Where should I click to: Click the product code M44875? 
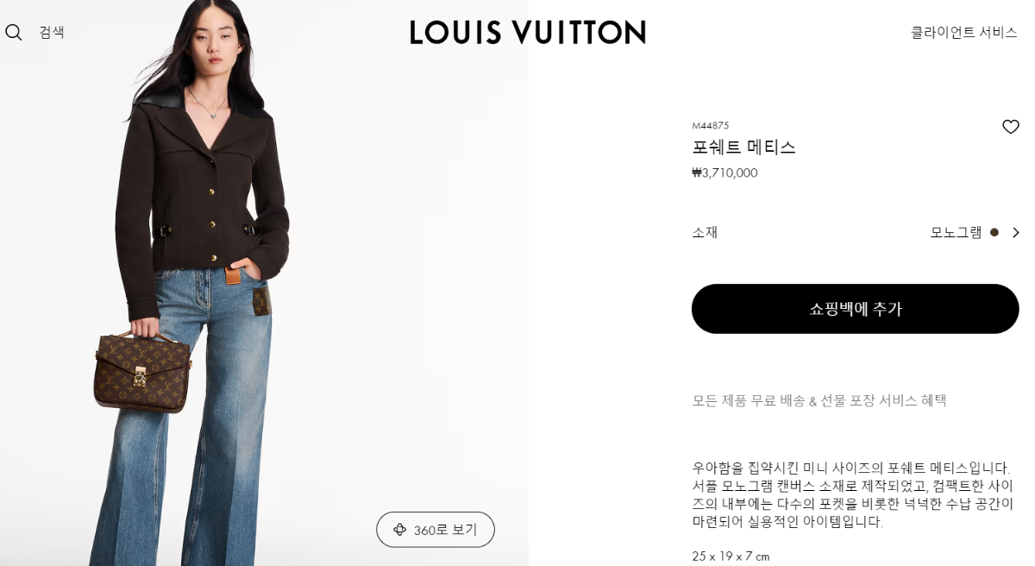click(711, 126)
